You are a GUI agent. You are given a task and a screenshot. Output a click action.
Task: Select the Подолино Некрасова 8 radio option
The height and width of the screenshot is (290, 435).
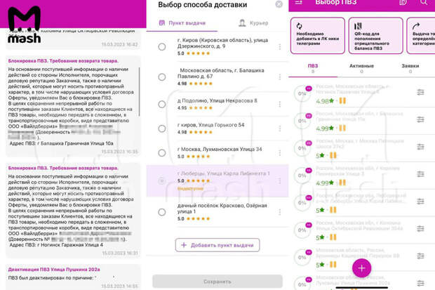coord(162,103)
